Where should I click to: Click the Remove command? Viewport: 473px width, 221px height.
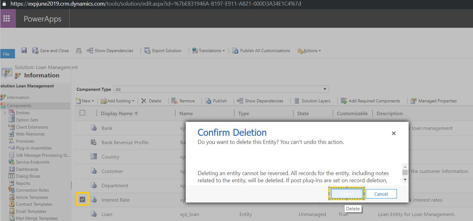point(183,101)
